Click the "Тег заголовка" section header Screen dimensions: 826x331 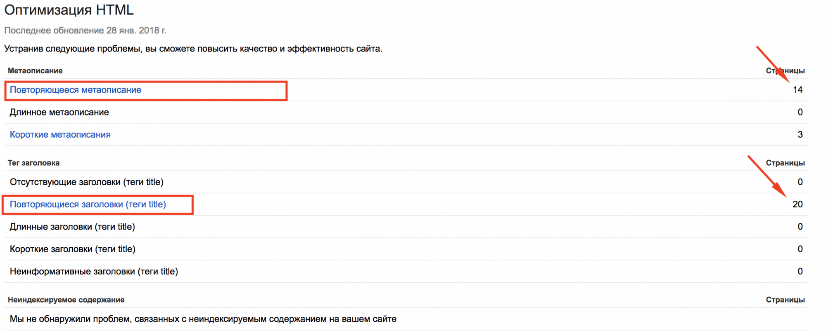click(x=33, y=163)
